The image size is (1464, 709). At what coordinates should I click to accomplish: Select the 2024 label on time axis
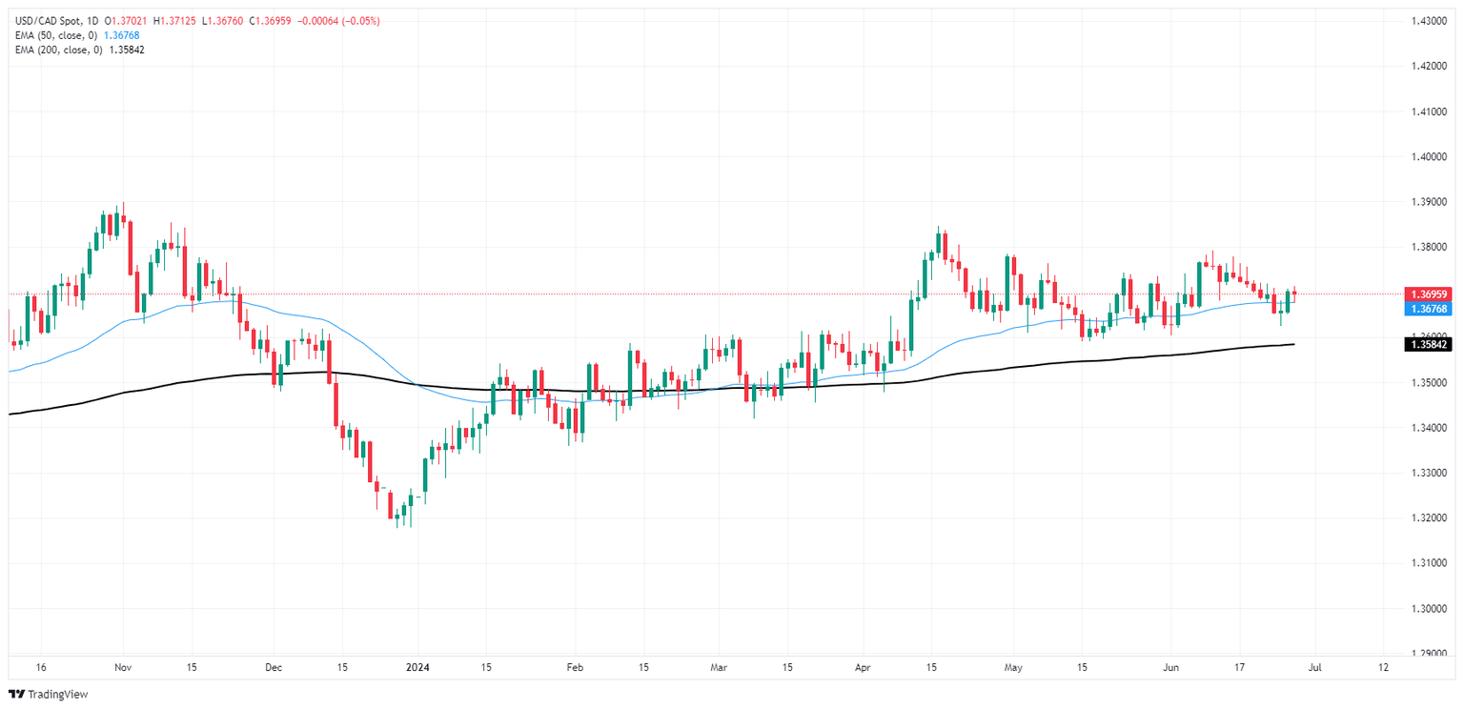(x=417, y=668)
